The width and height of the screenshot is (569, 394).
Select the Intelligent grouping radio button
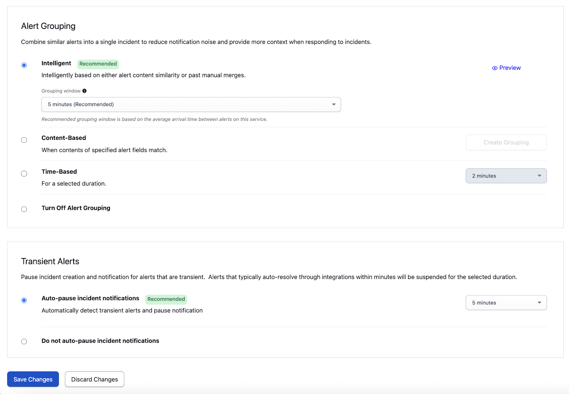[x=24, y=65]
